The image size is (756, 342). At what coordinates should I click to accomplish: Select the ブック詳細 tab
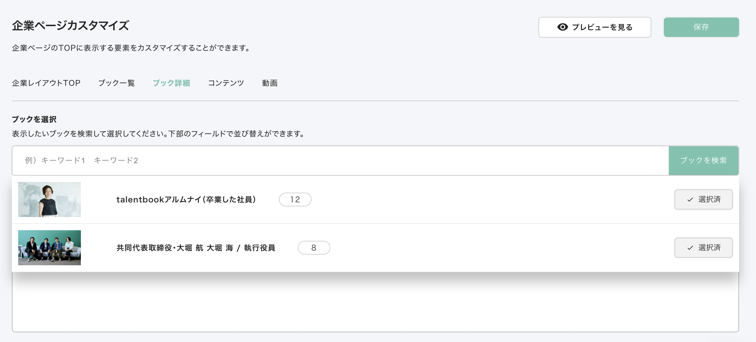[x=171, y=83]
